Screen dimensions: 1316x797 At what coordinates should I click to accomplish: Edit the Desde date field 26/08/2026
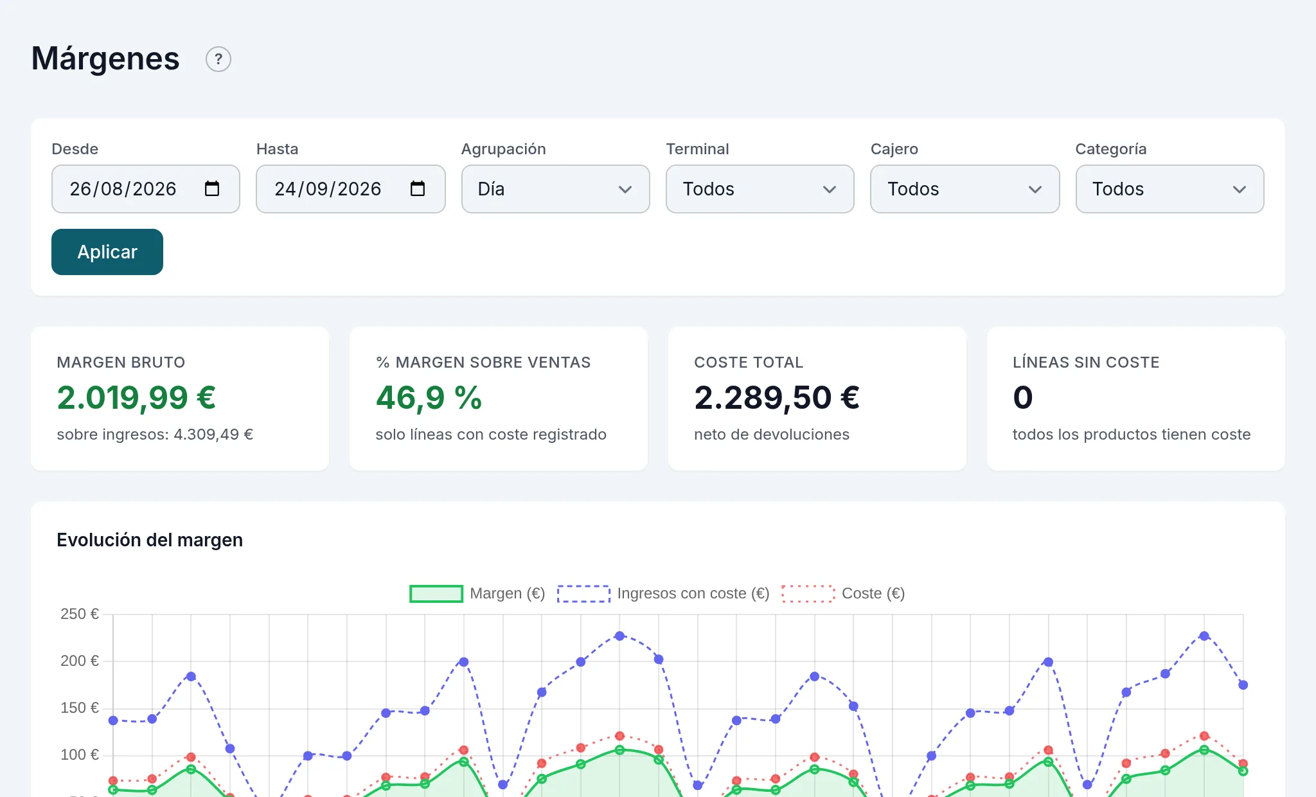[146, 189]
